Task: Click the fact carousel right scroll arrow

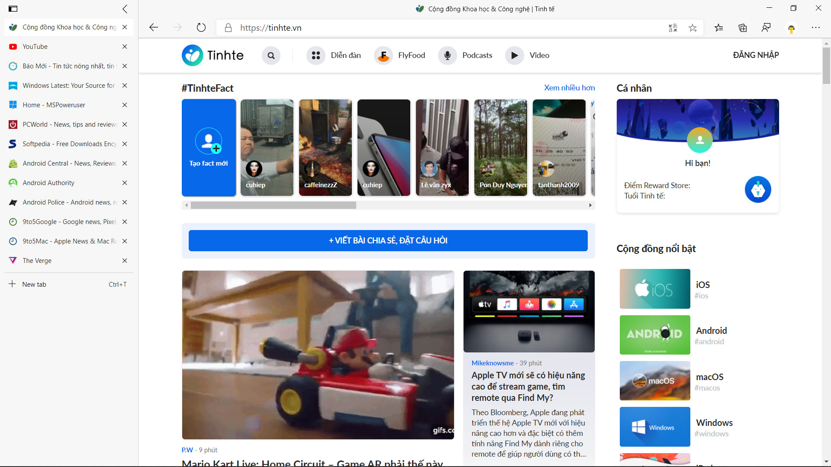Action: (590, 205)
